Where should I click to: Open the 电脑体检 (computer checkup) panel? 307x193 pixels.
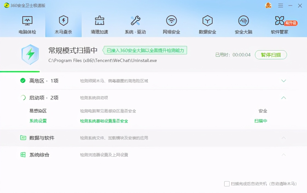[28, 25]
